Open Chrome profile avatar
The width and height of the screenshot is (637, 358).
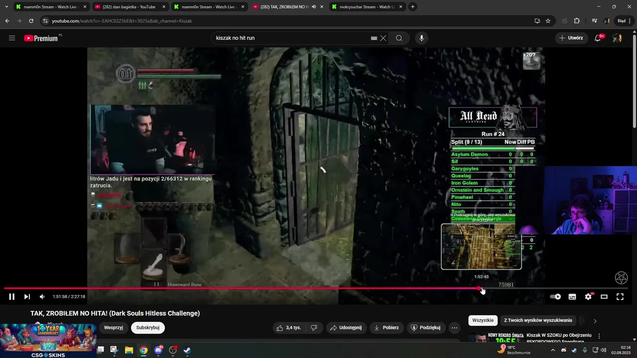pos(607,21)
